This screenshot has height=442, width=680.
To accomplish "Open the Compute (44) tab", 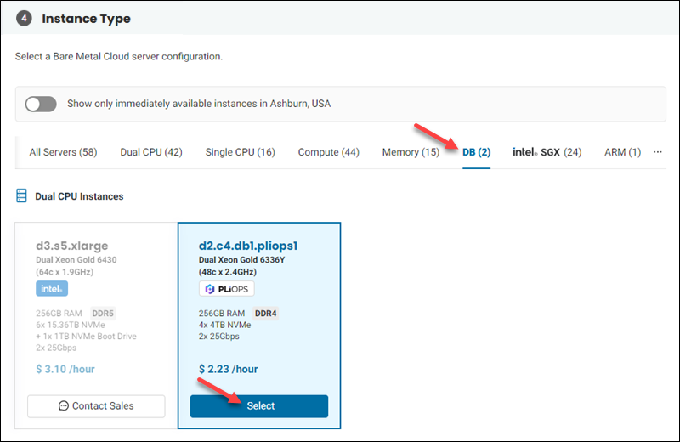I will 329,152.
